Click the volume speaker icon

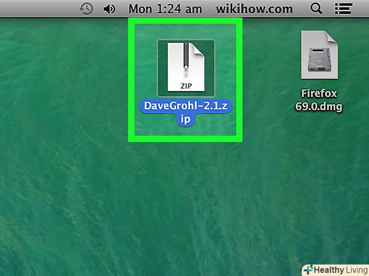(x=109, y=9)
